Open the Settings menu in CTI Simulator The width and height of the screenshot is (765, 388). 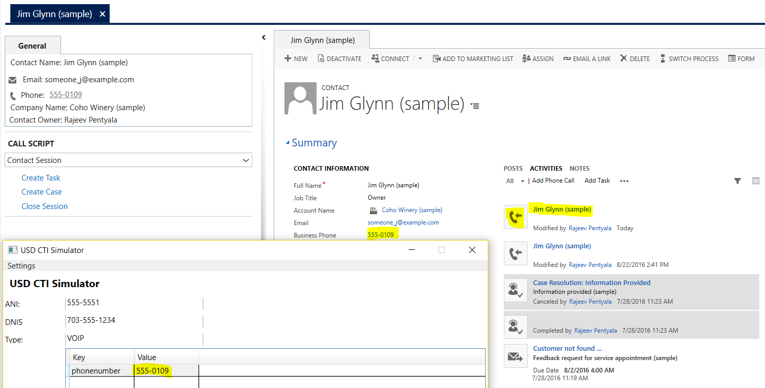pos(21,266)
